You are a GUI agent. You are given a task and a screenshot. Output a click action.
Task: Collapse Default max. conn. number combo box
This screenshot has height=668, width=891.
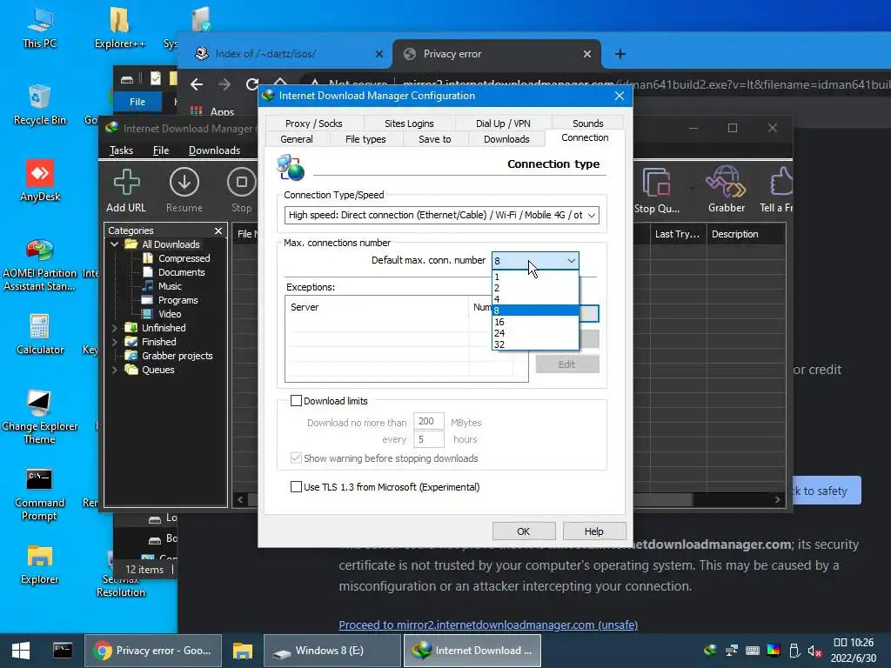pos(535,261)
